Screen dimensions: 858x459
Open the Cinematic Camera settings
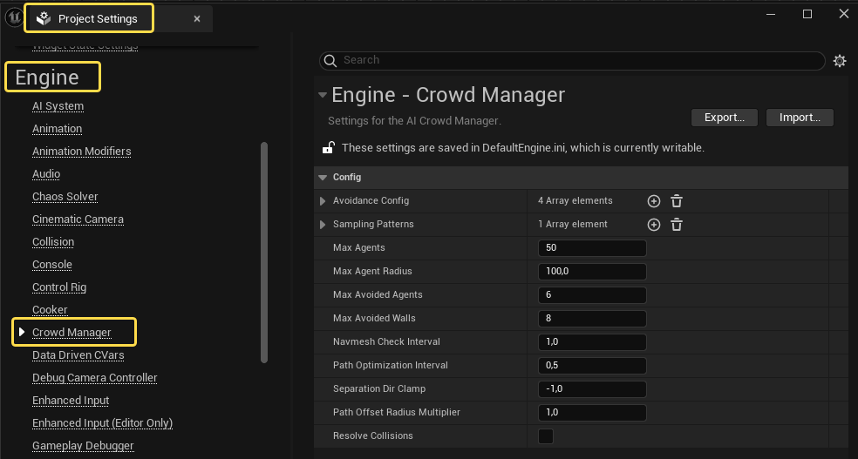(78, 219)
